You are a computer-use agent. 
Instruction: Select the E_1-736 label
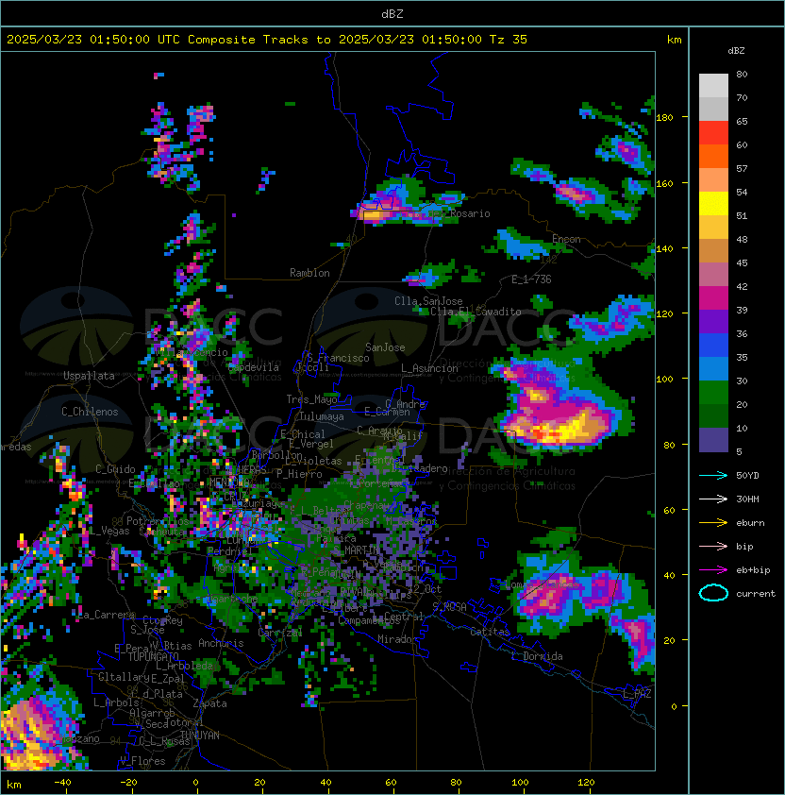(531, 279)
